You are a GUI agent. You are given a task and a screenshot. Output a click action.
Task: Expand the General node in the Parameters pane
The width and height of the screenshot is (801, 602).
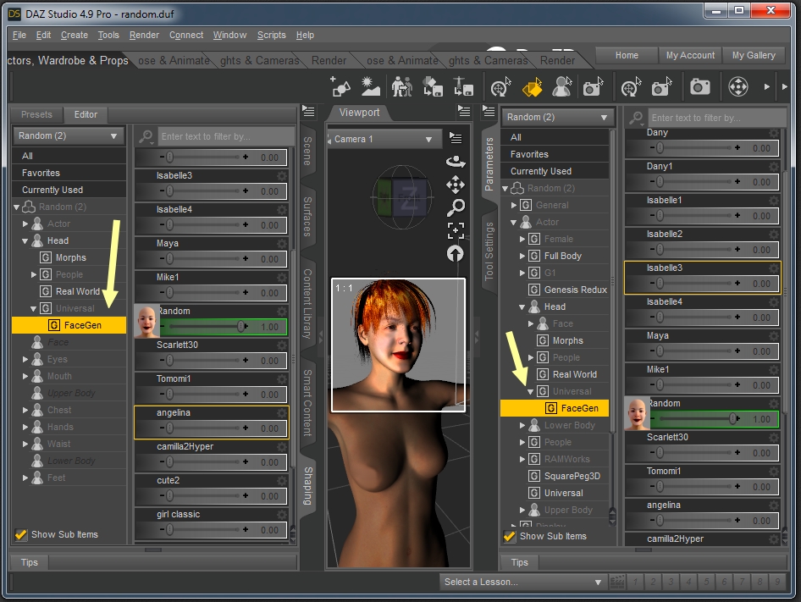[514, 206]
